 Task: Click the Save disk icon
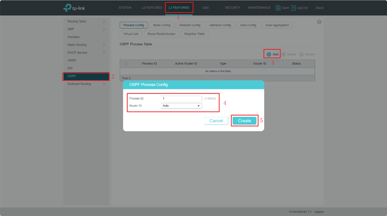click(x=278, y=8)
